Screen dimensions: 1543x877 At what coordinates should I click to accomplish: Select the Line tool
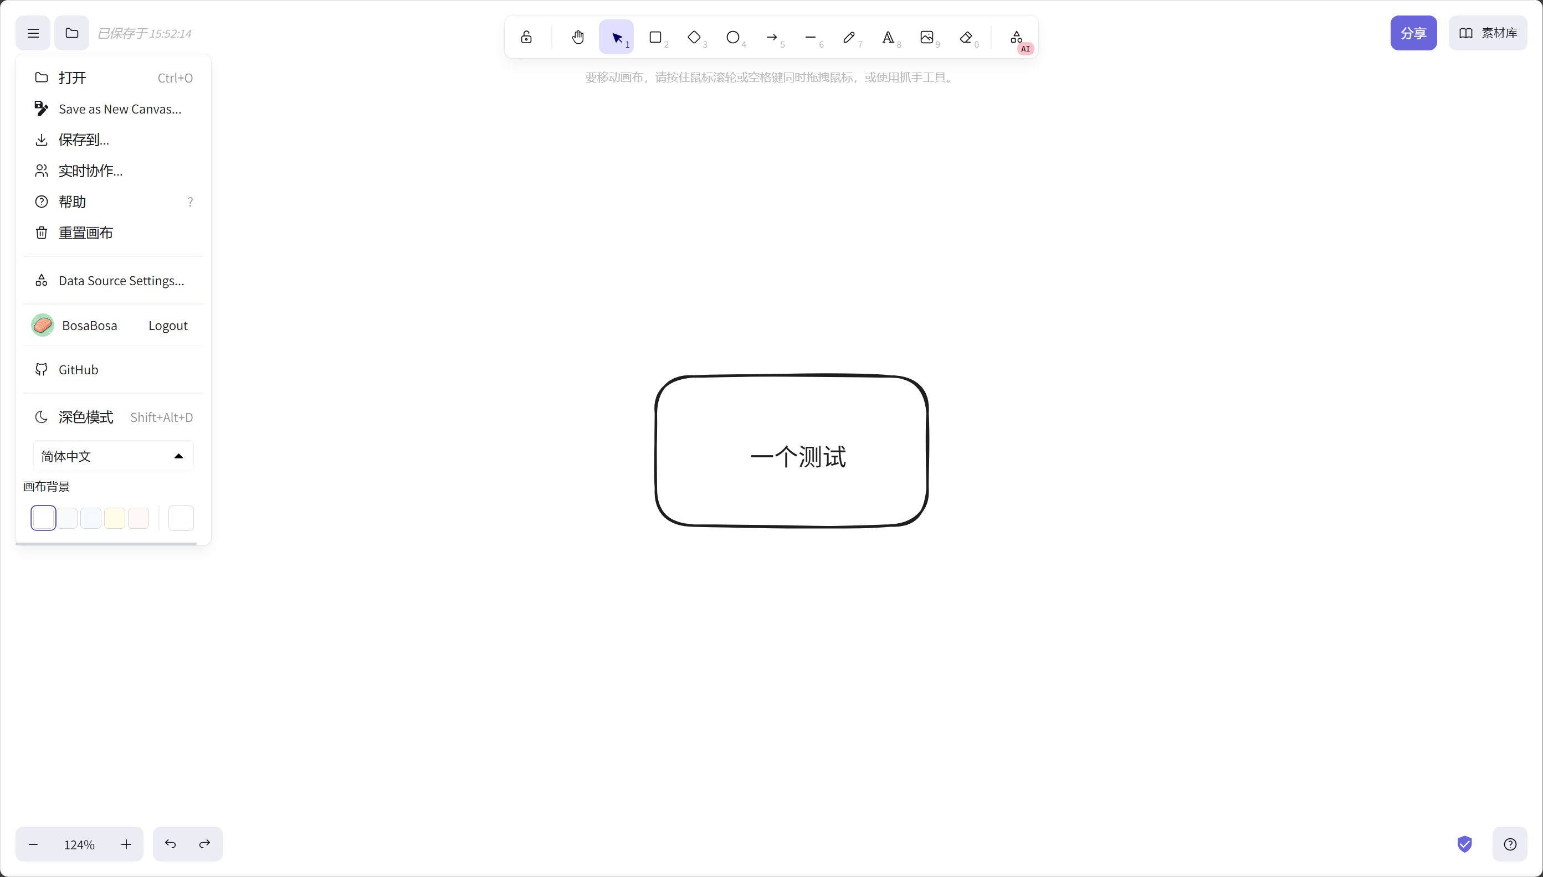point(810,37)
